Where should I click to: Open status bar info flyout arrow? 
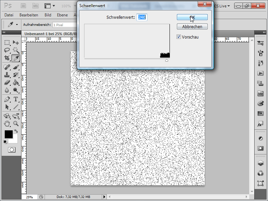click(104, 197)
